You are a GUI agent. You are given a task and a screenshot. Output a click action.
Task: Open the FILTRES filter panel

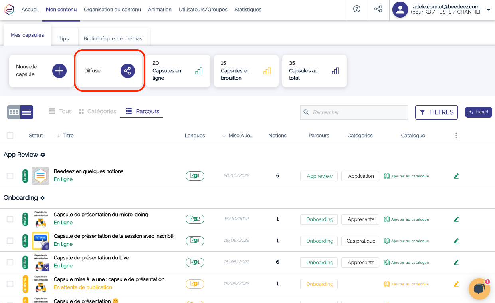tap(436, 112)
